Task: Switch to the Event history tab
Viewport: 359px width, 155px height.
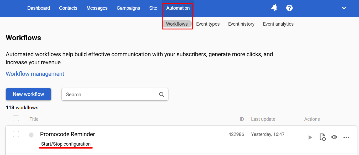Action: [241, 24]
